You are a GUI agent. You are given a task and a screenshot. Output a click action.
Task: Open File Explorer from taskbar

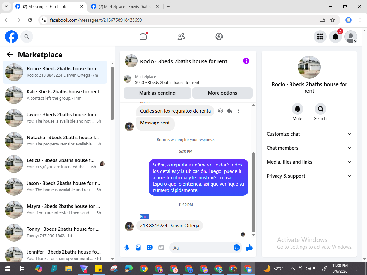[68, 269]
